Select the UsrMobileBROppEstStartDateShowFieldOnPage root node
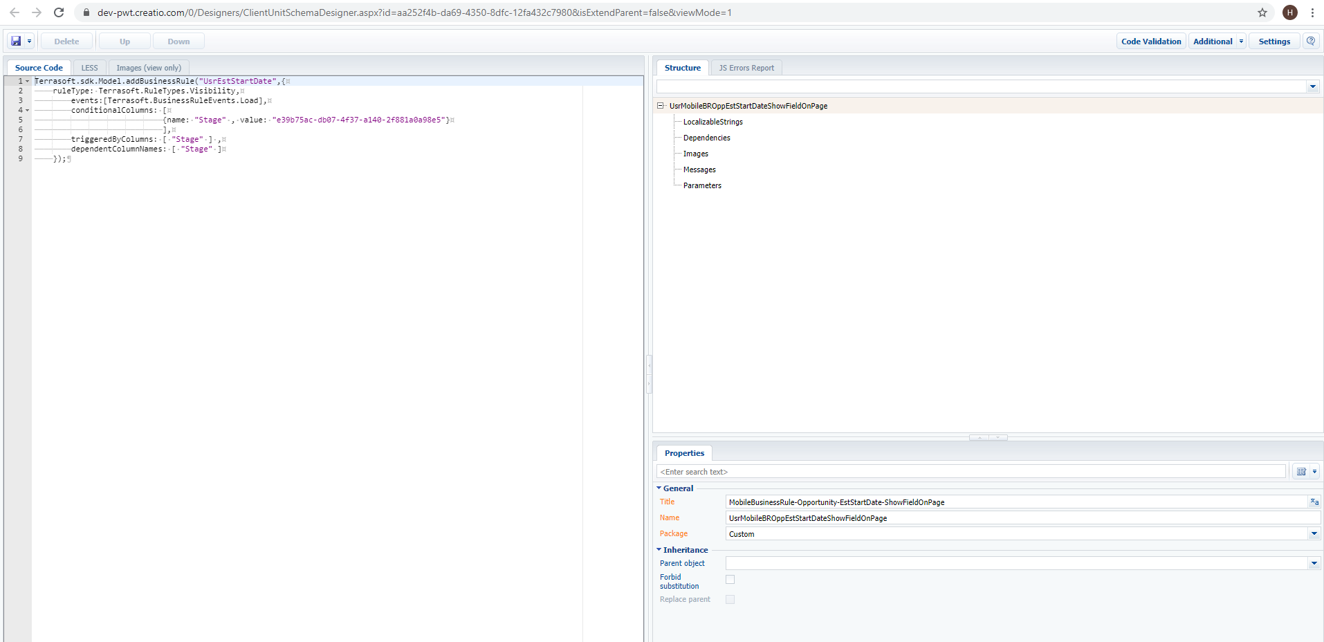Screen dimensions: 1324x642 [x=748, y=106]
